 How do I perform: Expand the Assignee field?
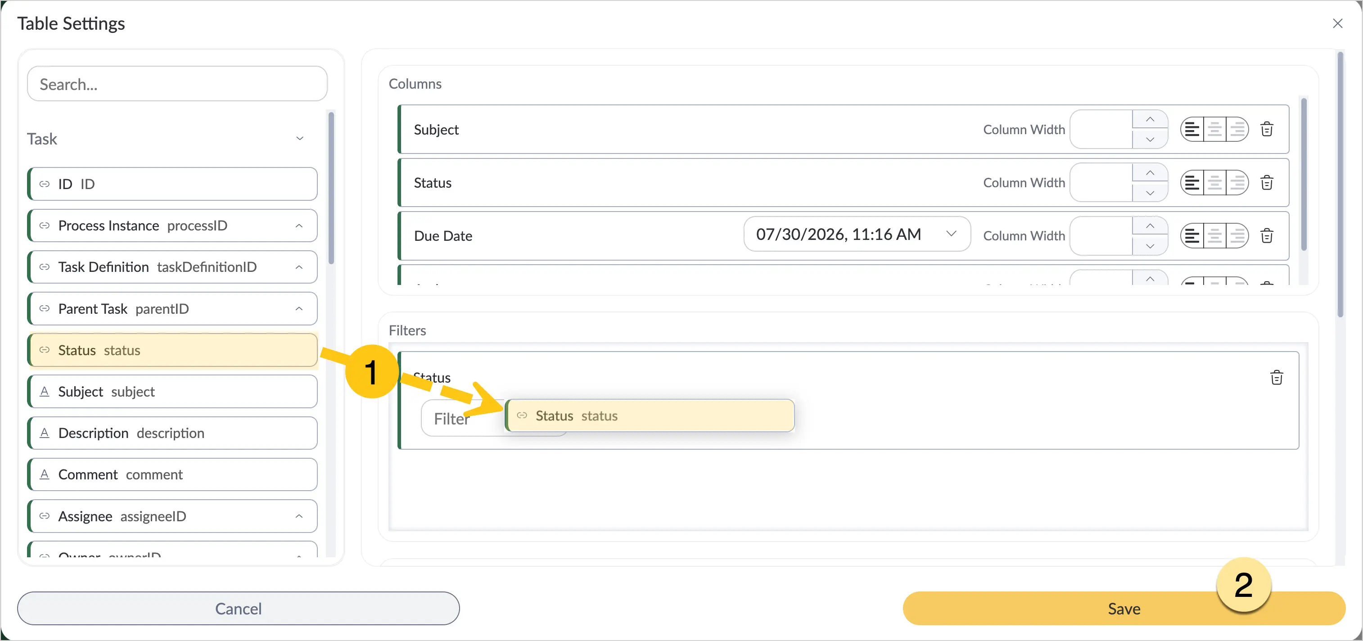[299, 516]
